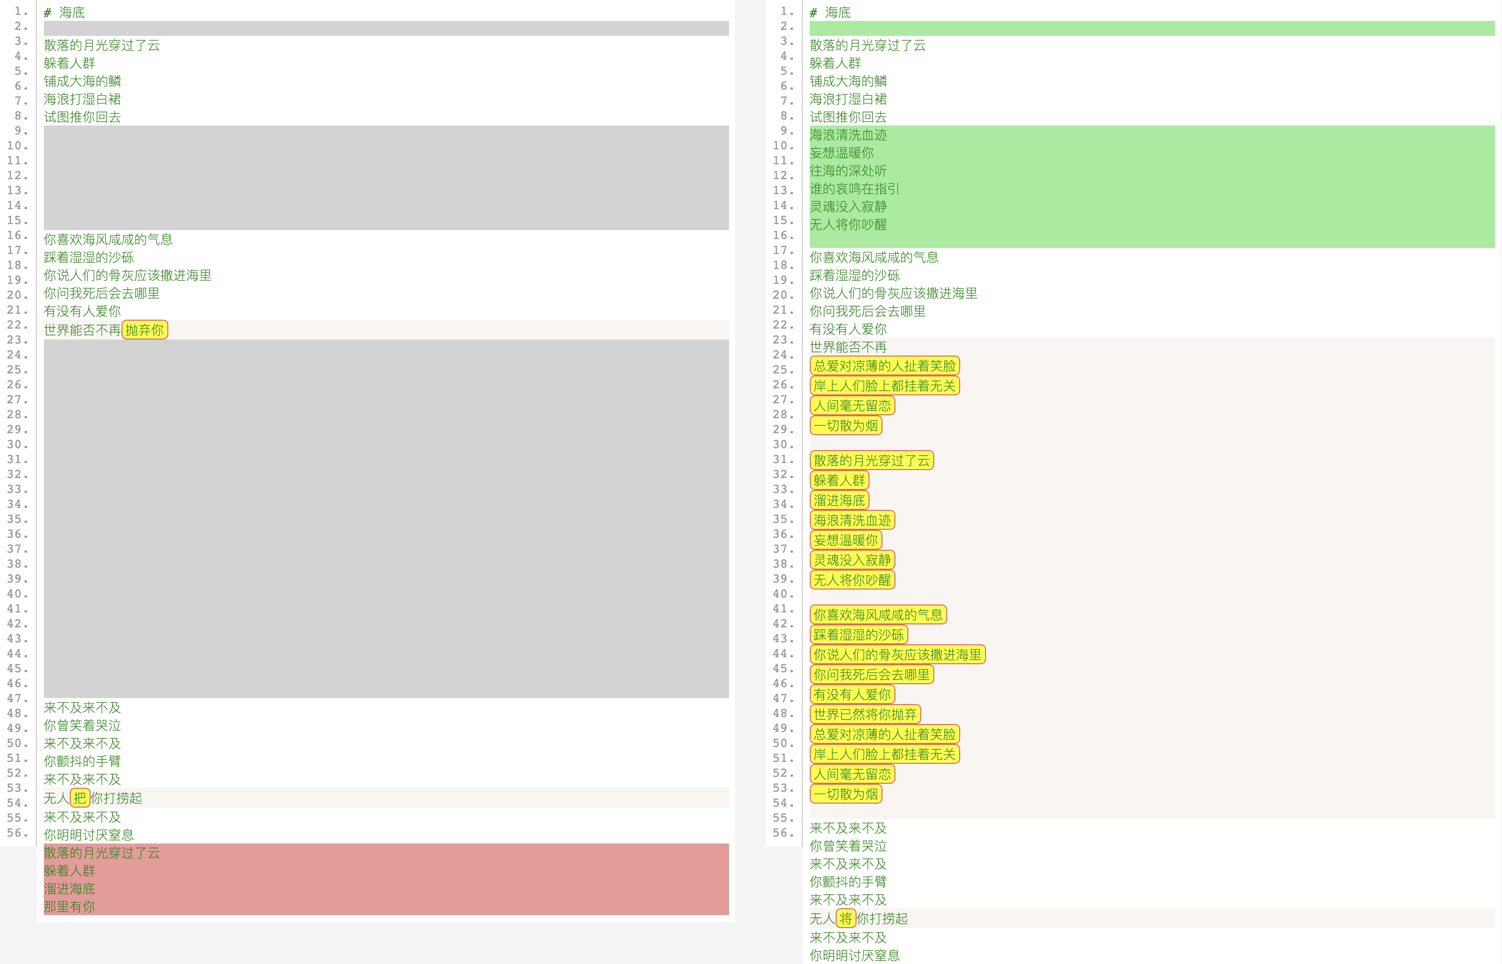The image size is (1502, 964).
Task: Select "铺成大海的鳞" in the left pane
Action: (82, 81)
